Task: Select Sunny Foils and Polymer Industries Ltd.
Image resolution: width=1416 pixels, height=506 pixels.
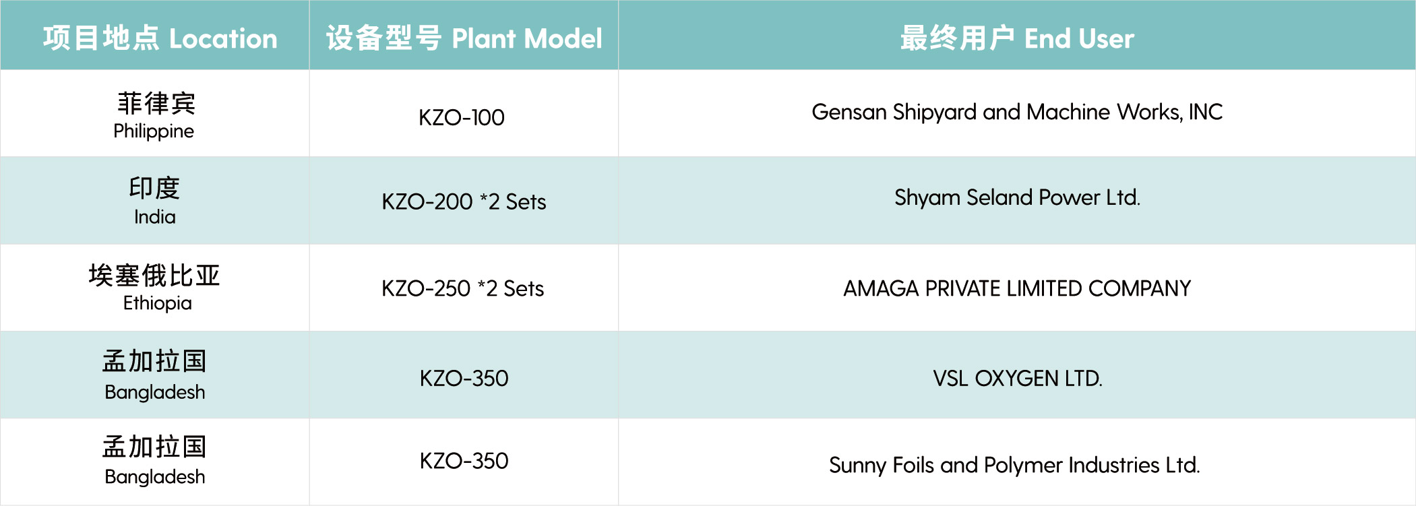Action: pos(1014,465)
